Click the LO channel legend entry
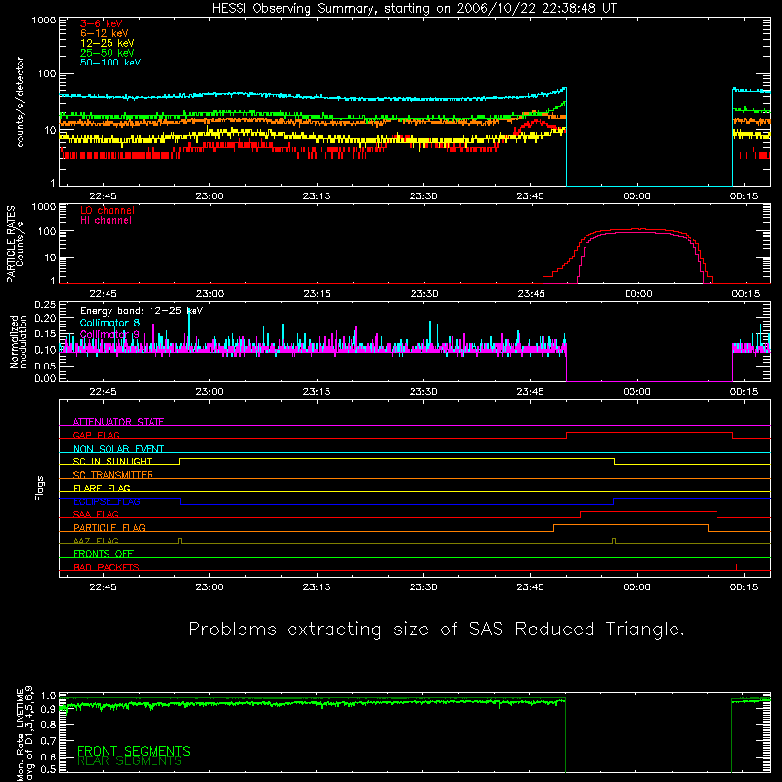Screen dimensions: 782x782 click(108, 210)
